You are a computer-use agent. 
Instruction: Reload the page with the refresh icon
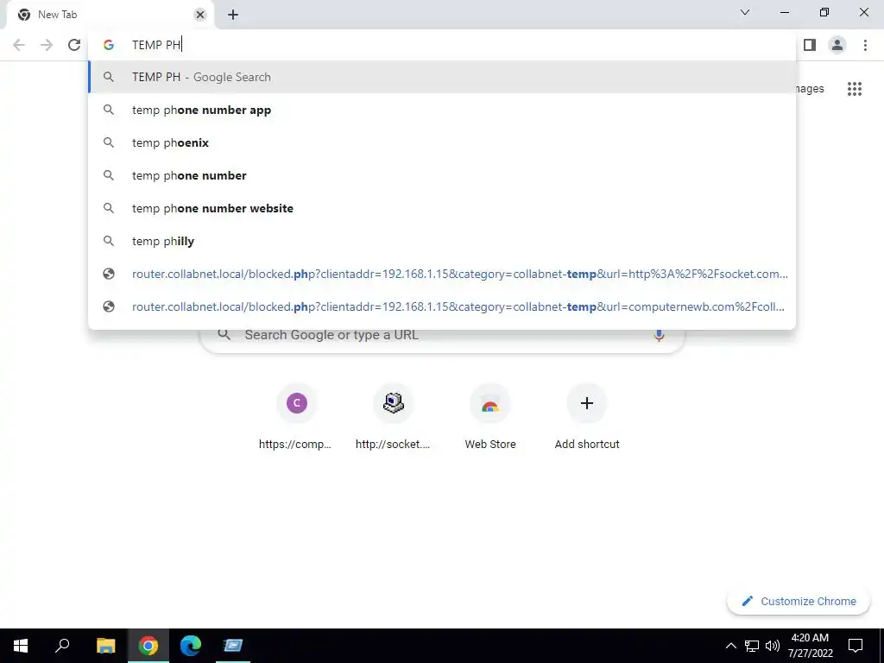[74, 45]
